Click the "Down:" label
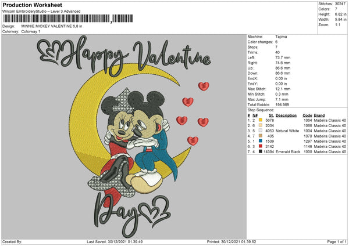349x246 pixels. pos(252,73)
